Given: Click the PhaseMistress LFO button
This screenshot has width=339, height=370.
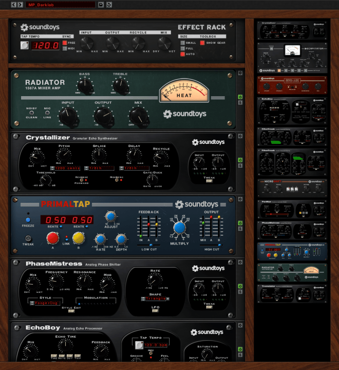Looking at the screenshot, I should coord(155,310).
